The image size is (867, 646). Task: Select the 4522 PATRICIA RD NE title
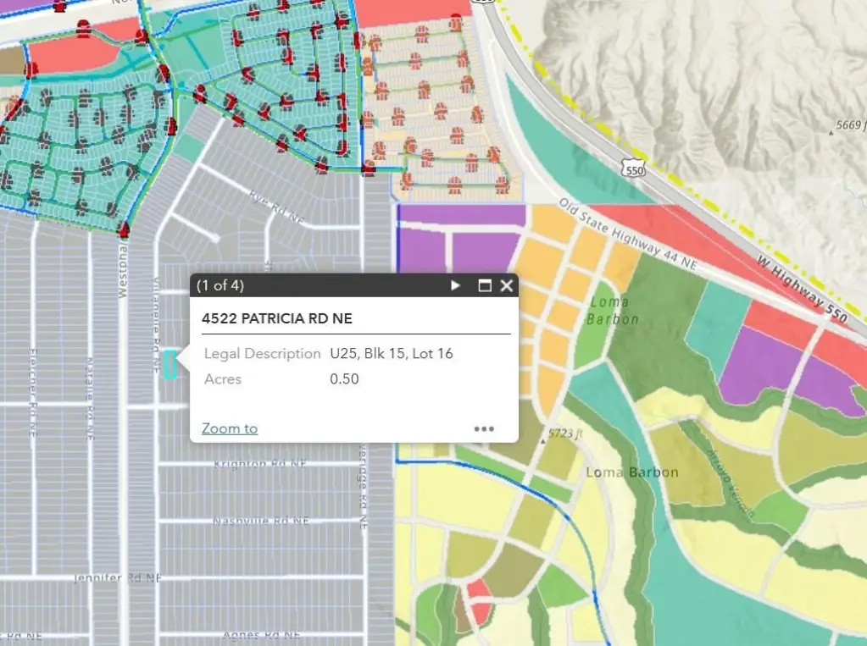tap(276, 318)
